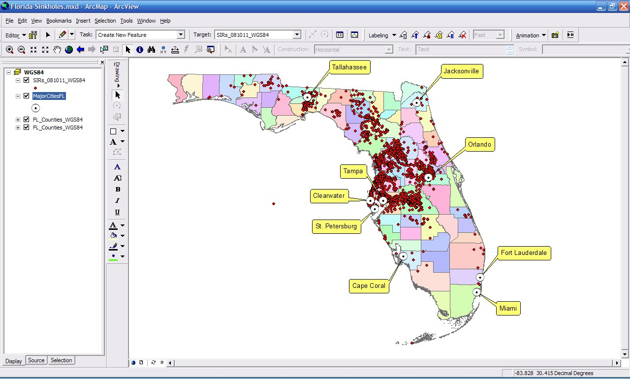The height and width of the screenshot is (379, 630).
Task: Hide the first FL_Counties_WGS84 layer
Action: (x=27, y=120)
